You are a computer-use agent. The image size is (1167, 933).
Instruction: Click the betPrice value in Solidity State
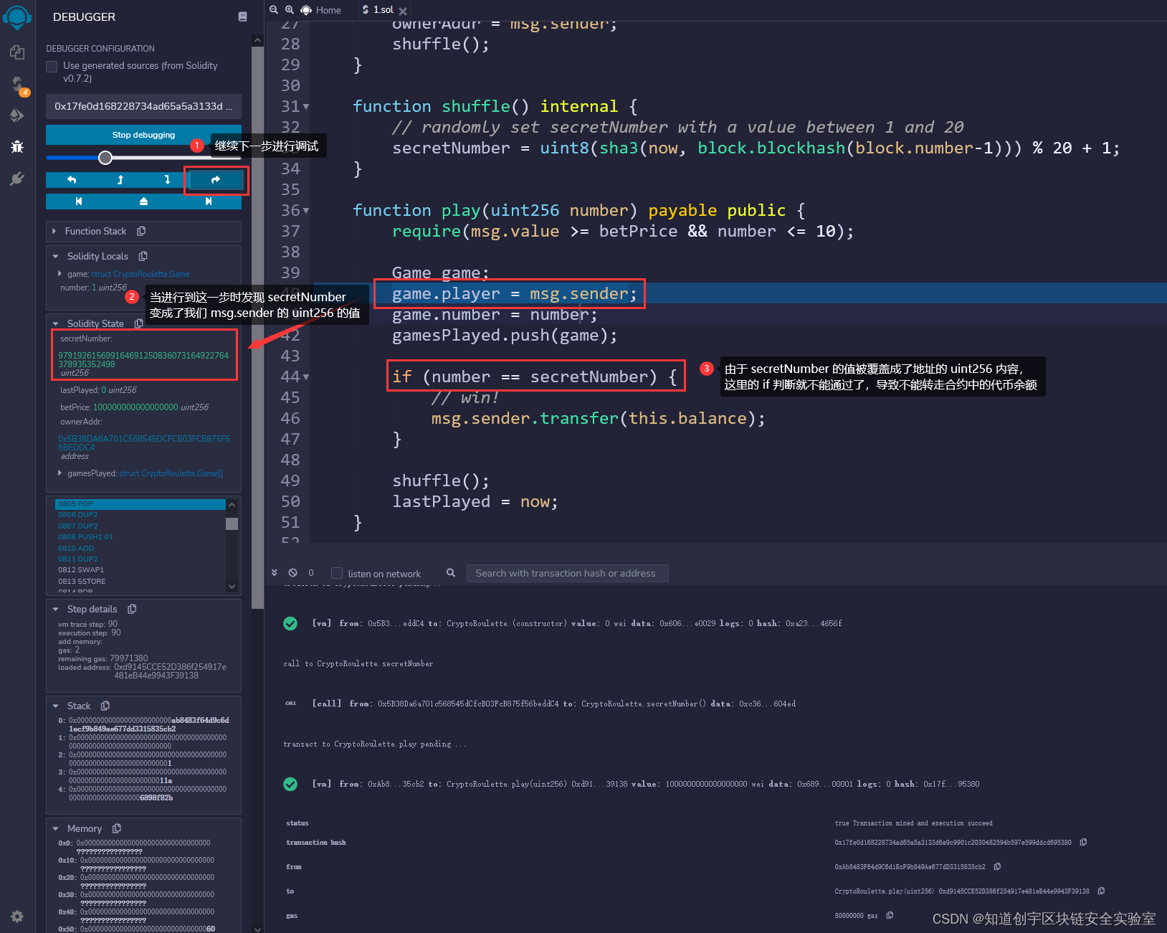(135, 407)
